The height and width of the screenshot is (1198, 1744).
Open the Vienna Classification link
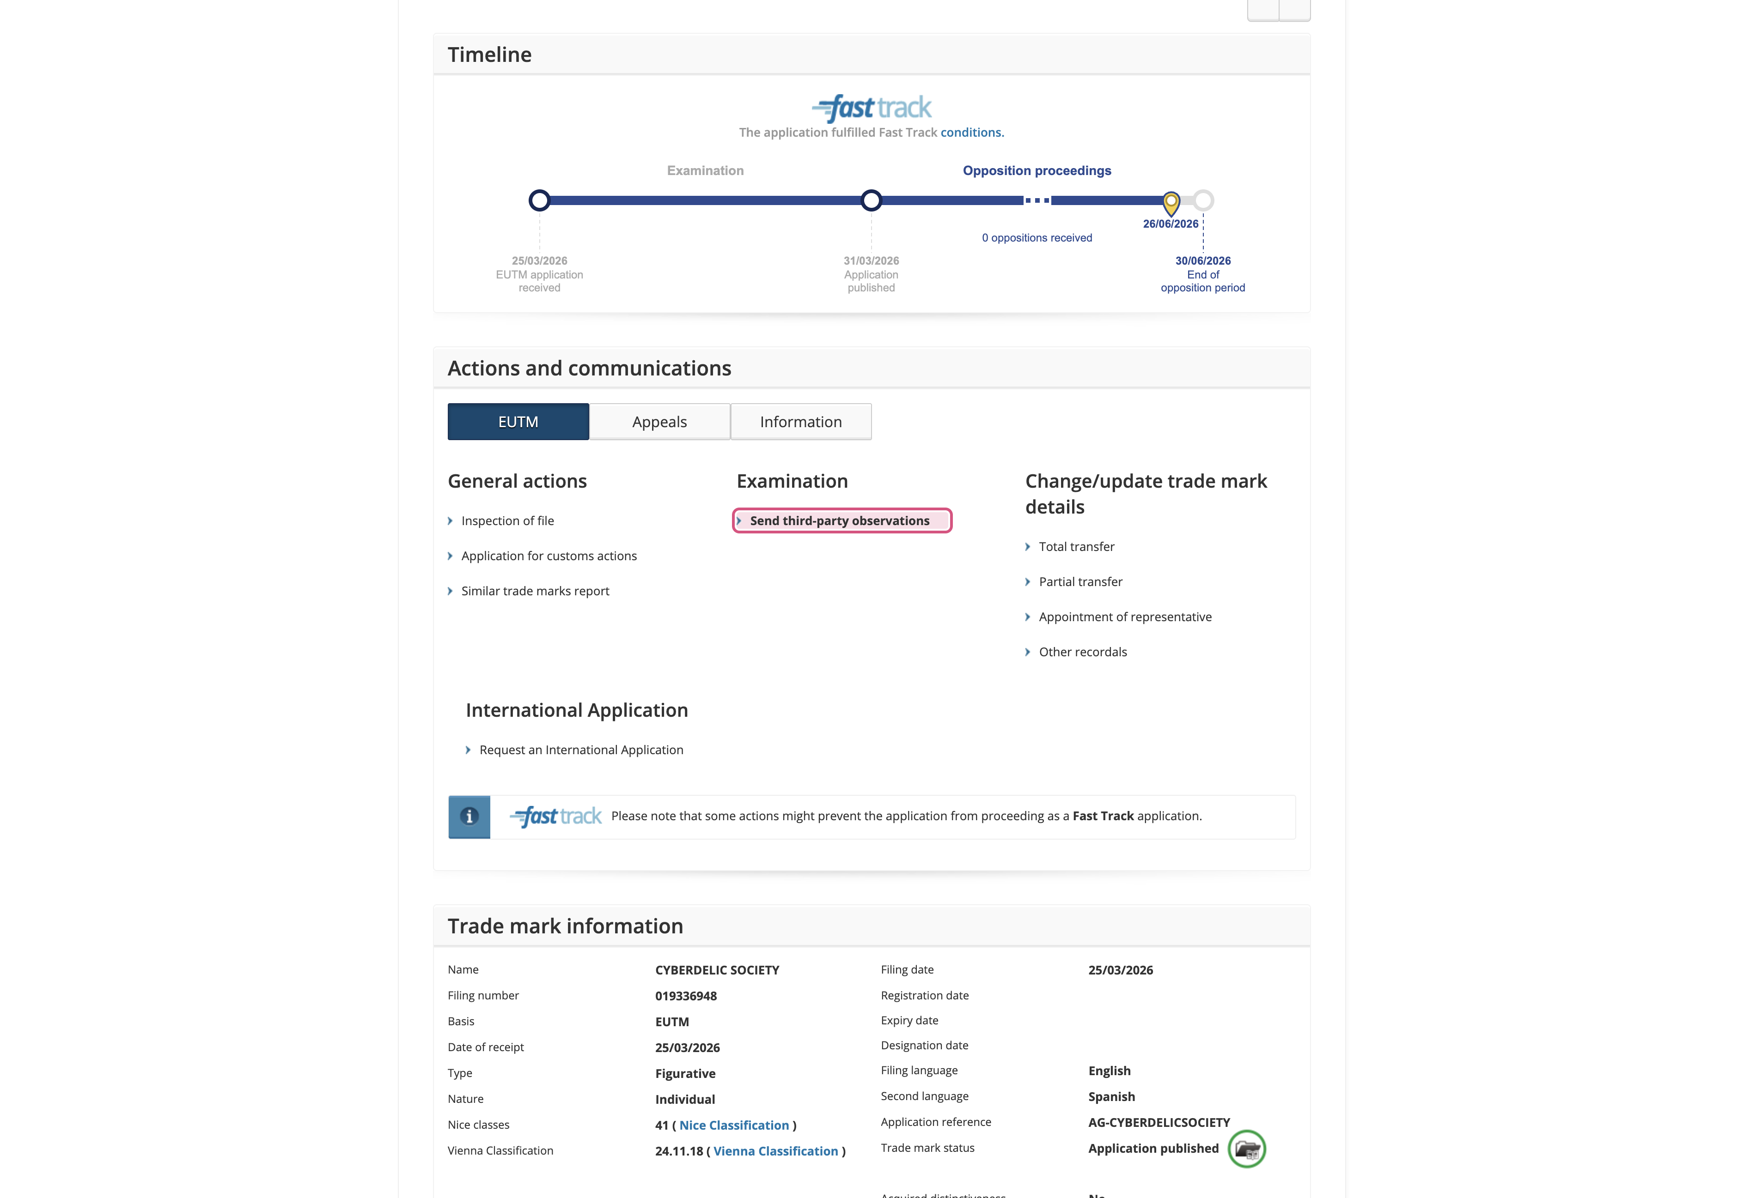[x=775, y=1151]
